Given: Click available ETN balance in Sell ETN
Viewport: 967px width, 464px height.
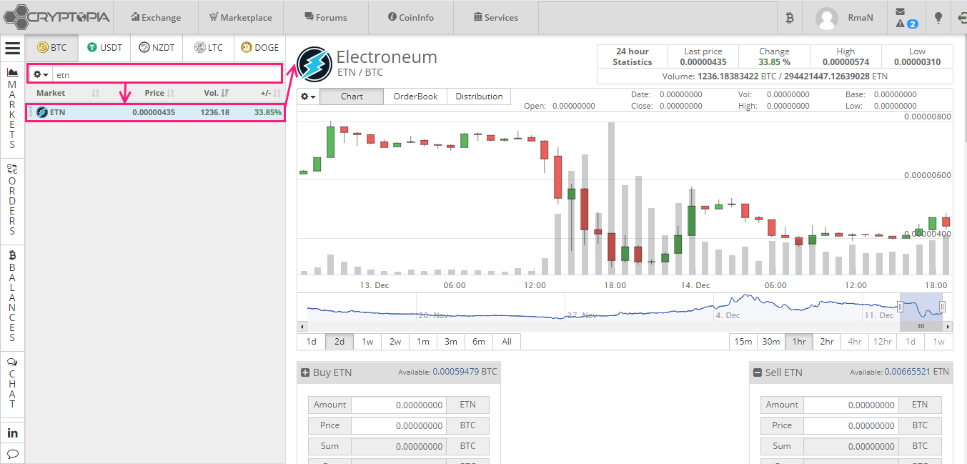Looking at the screenshot, I should coord(918,372).
